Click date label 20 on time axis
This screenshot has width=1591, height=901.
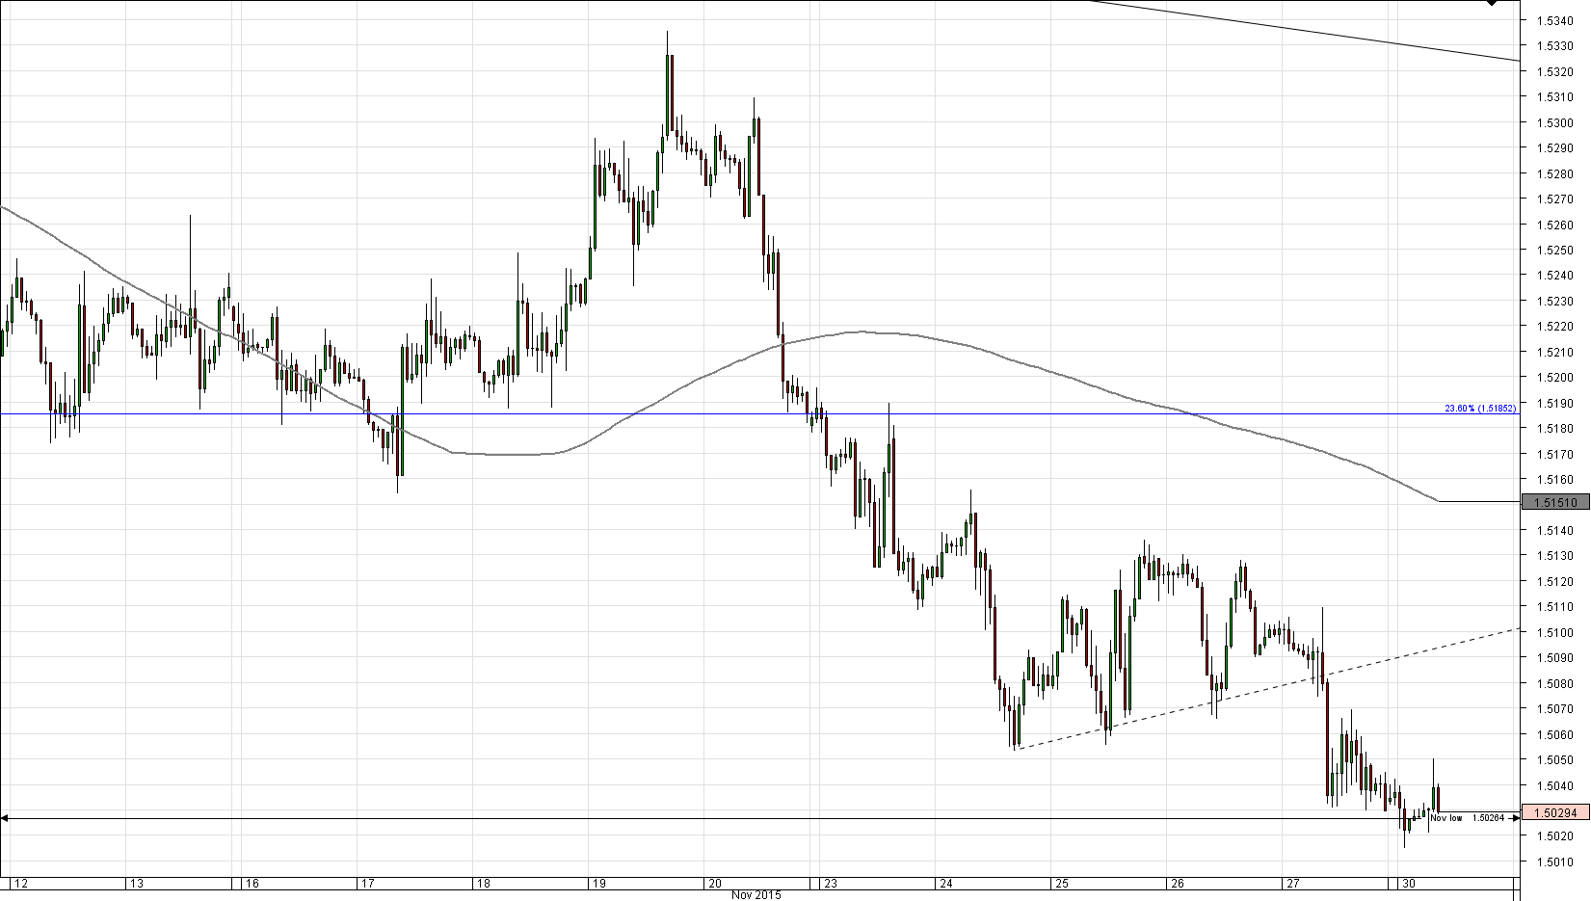[714, 883]
